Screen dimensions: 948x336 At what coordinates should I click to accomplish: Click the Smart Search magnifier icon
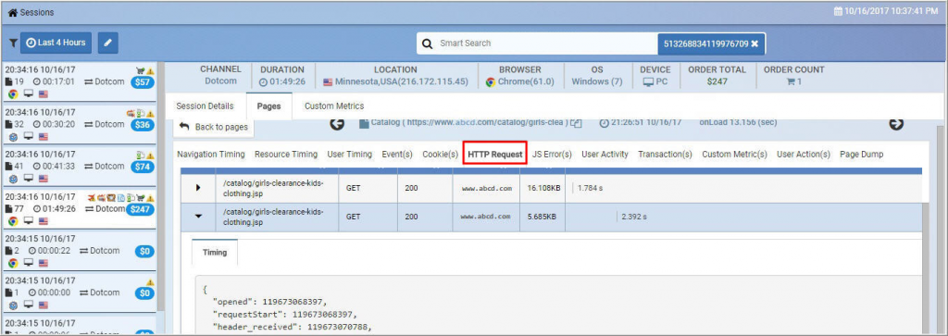[x=427, y=44]
